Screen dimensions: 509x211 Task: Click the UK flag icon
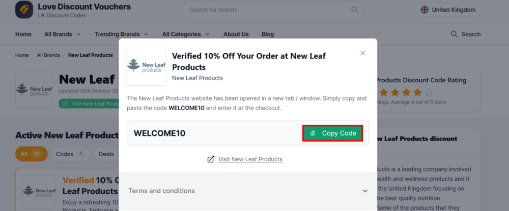click(424, 10)
